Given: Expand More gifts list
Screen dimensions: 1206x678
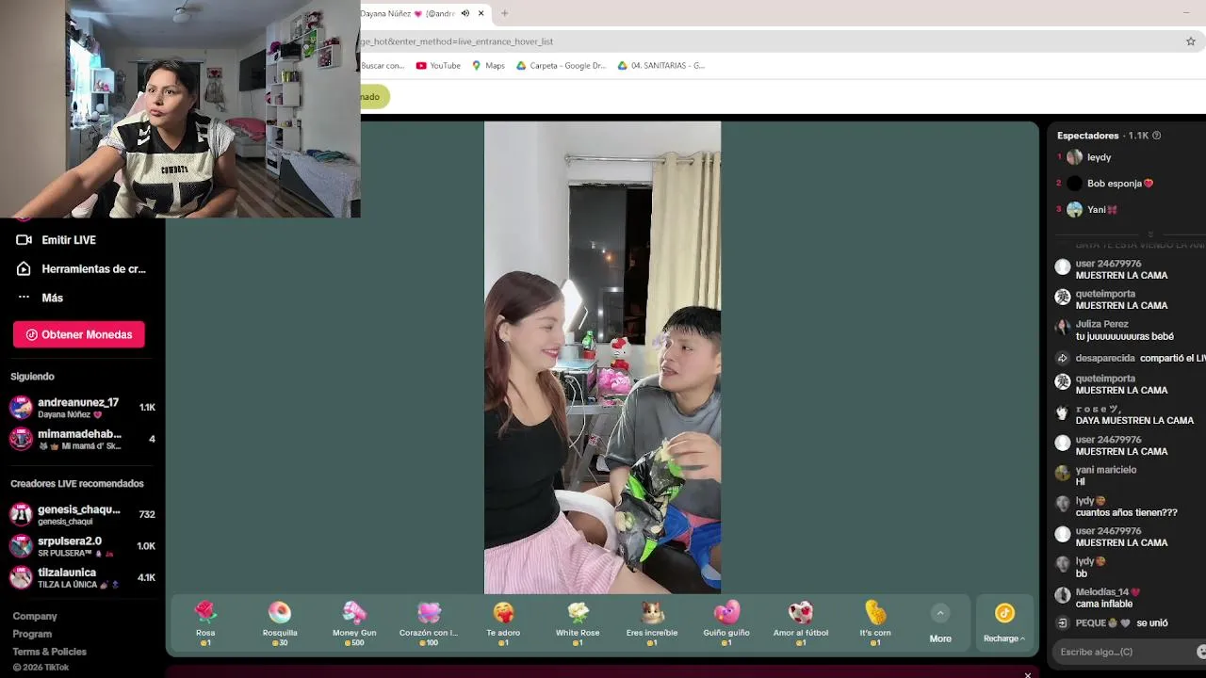Looking at the screenshot, I should pos(940,623).
